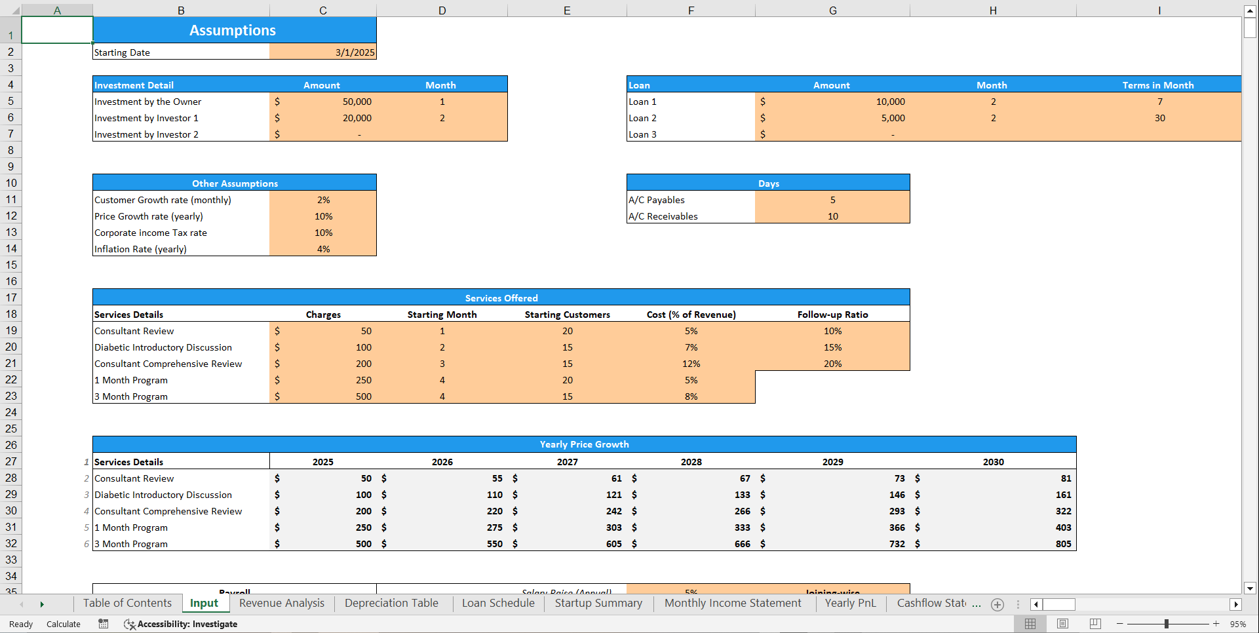Open zoom settings by clicking 95%
Viewport: 1259px width, 633px height.
pyautogui.click(x=1237, y=624)
